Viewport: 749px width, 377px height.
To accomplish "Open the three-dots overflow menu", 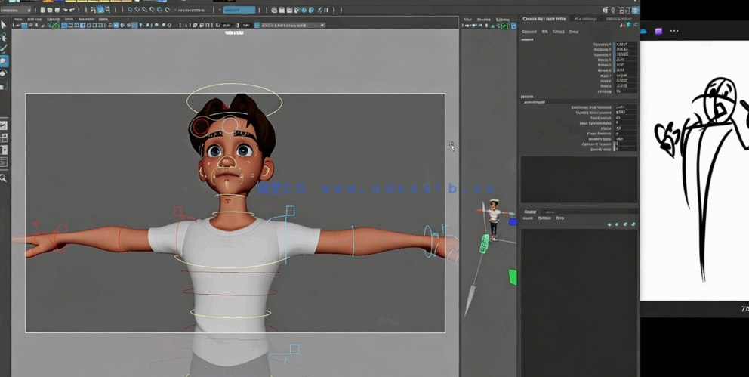I will (674, 31).
